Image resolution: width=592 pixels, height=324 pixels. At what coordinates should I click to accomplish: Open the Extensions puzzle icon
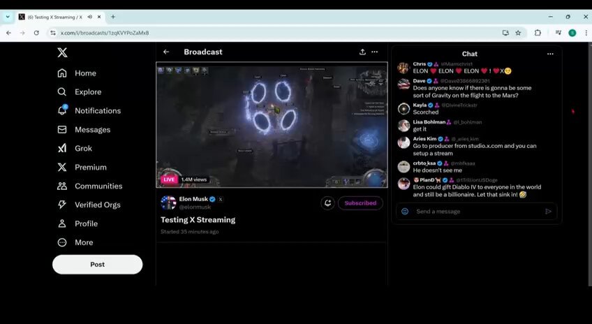pos(538,33)
